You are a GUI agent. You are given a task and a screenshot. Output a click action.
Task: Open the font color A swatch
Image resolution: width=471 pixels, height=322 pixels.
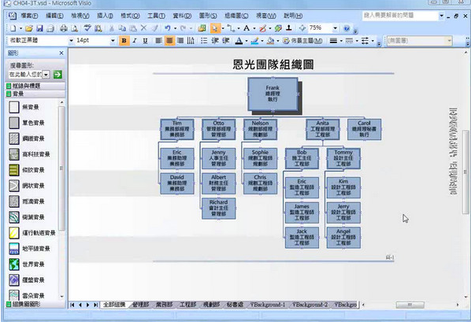click(x=239, y=41)
